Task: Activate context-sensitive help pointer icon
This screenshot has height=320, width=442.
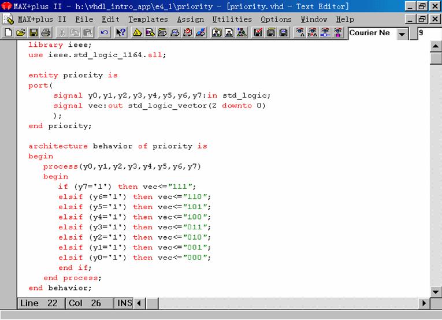Action: click(x=121, y=33)
